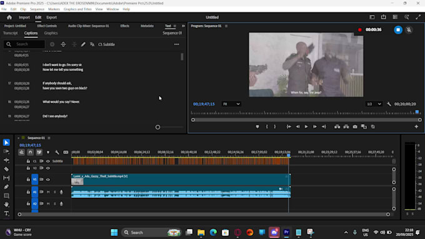Open captions panel more options ellipsis
425x239 pixels.
coord(176,44)
